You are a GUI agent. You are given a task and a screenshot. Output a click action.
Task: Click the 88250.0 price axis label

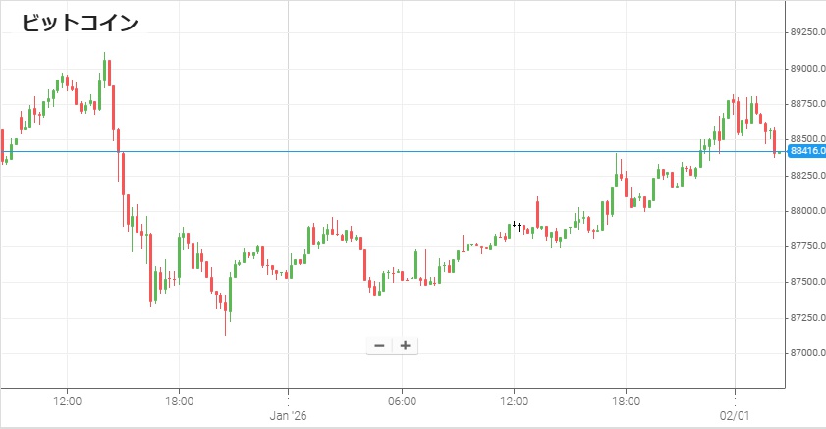coord(806,175)
